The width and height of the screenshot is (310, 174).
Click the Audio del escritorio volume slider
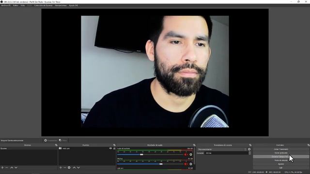tap(150, 155)
